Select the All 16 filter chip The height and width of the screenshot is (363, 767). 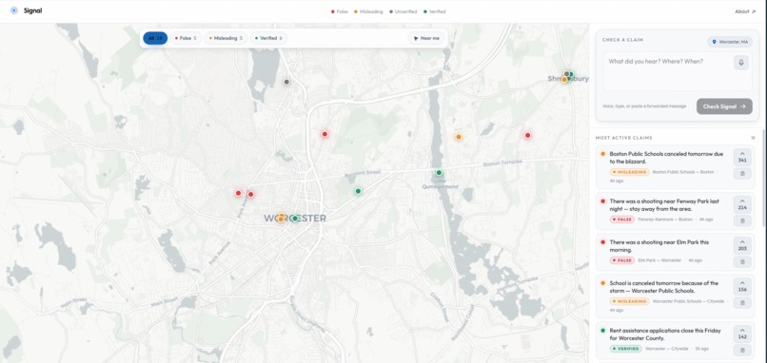click(155, 38)
